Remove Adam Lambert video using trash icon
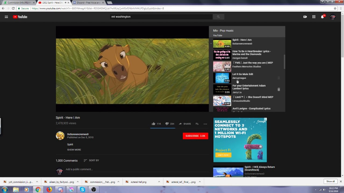 coord(279,89)
